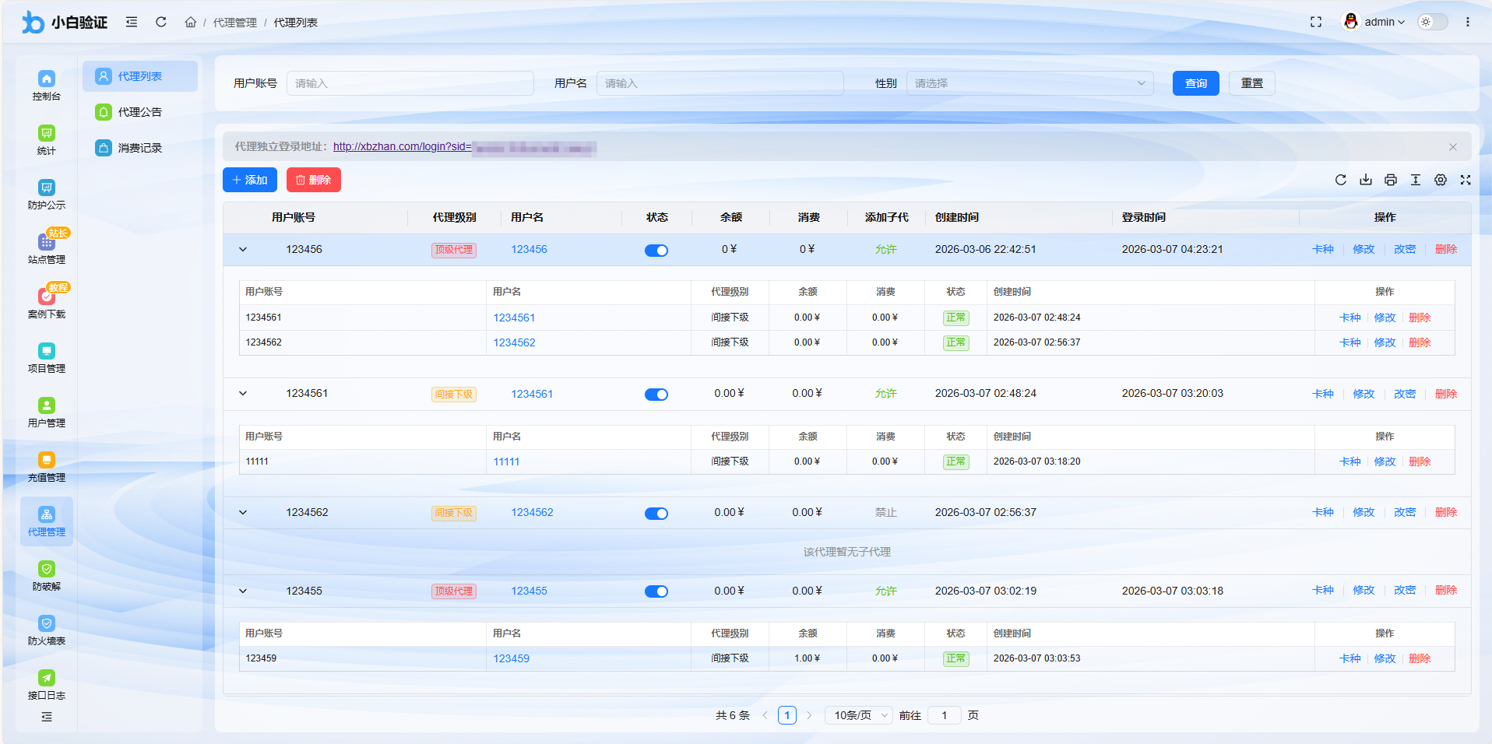Screen dimensions: 1492x744
Task: Open the 10条/页 page size dropdown
Action: (x=858, y=714)
